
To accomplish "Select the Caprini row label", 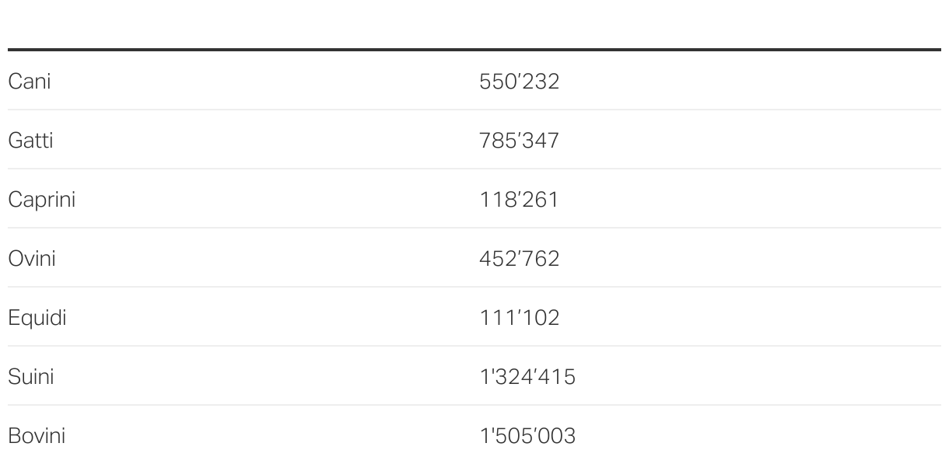I will [x=41, y=200].
